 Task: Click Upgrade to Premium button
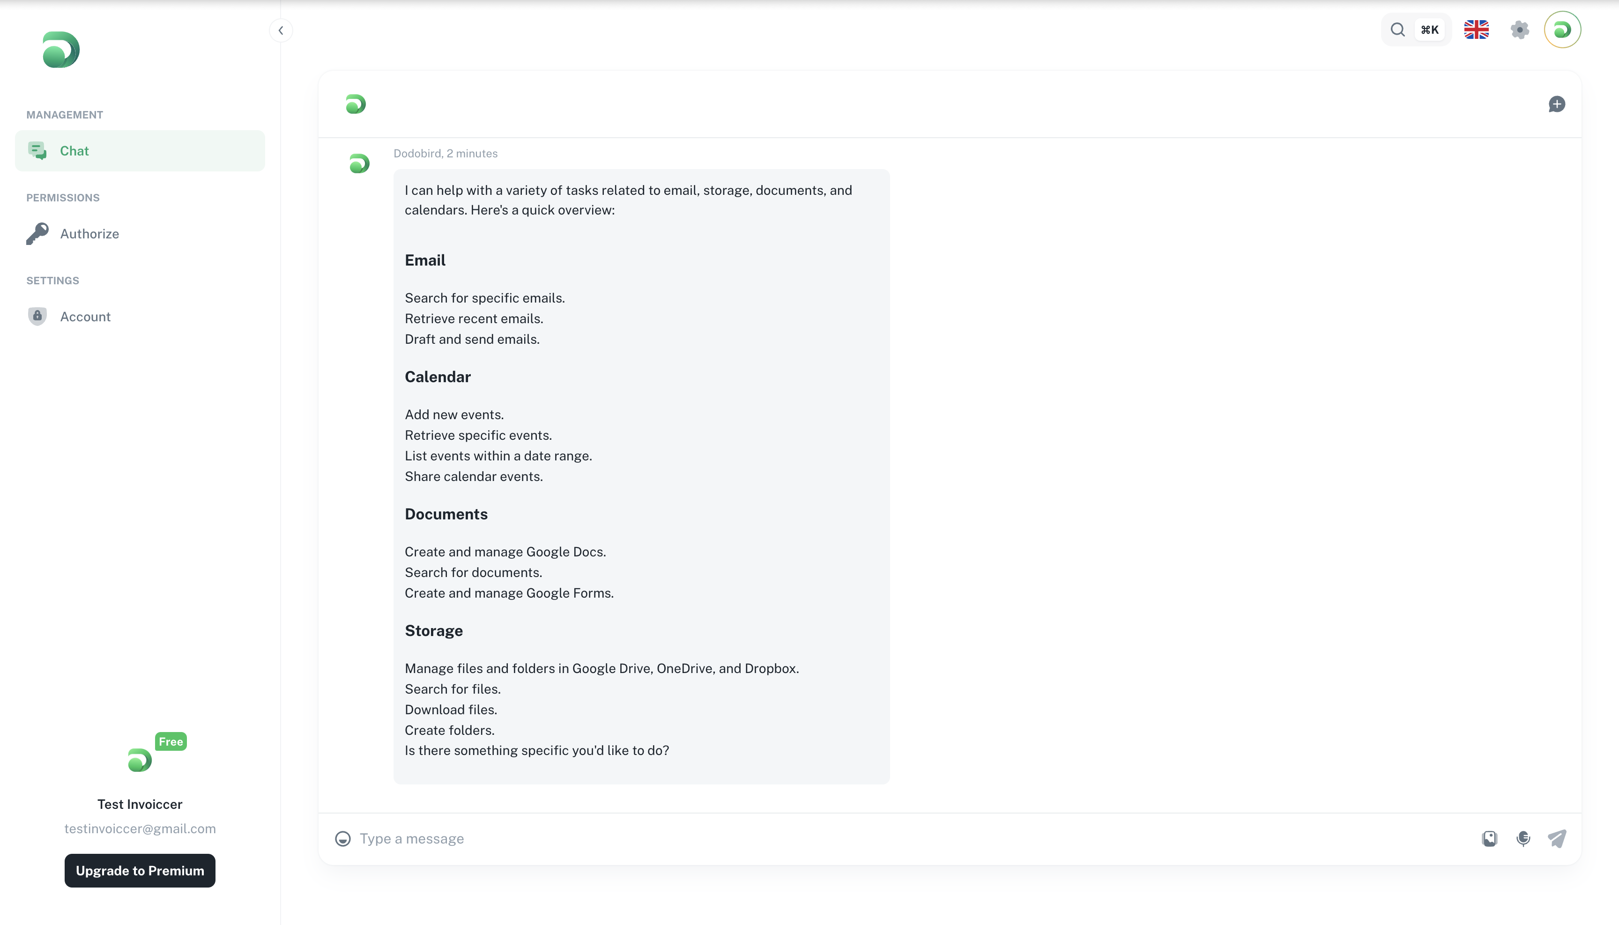pyautogui.click(x=140, y=871)
